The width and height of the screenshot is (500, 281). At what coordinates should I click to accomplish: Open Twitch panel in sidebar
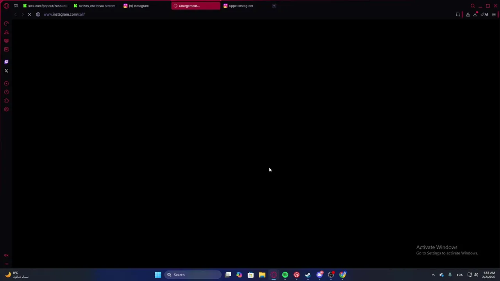point(6,62)
